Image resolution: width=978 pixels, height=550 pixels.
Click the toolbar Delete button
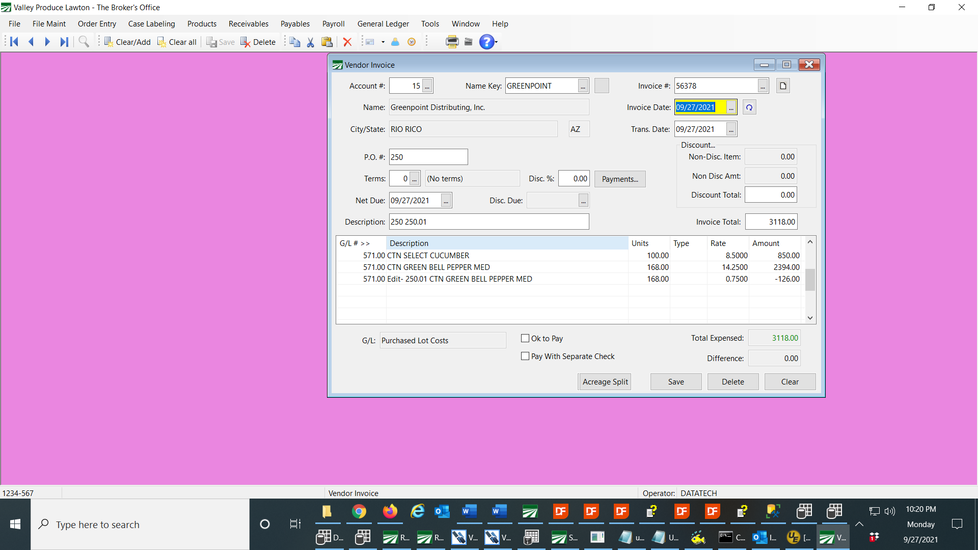click(x=258, y=42)
